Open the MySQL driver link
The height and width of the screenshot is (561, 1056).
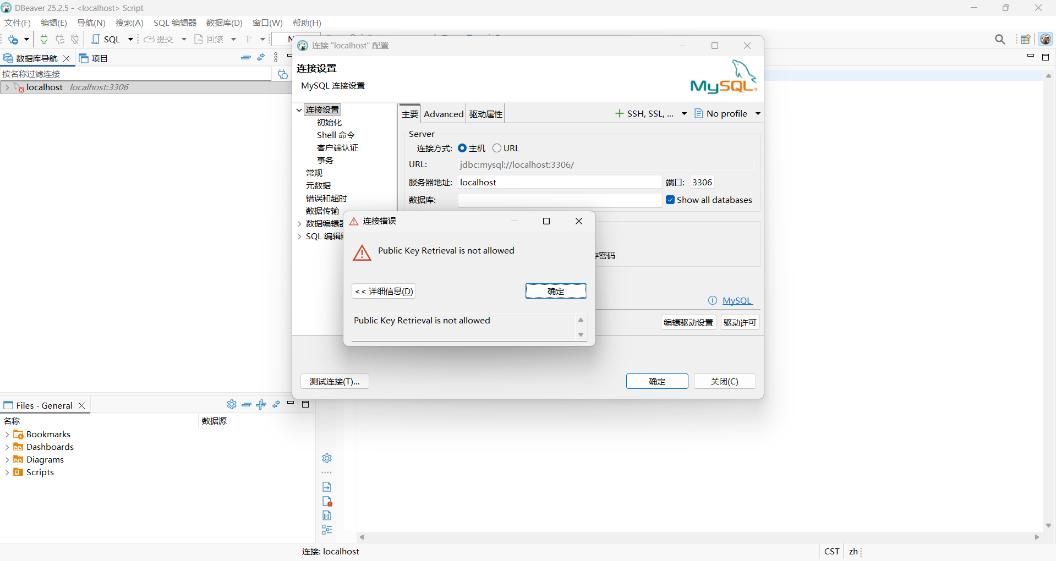point(737,300)
